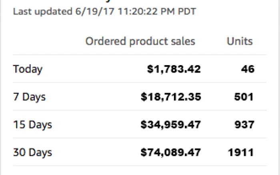Click the 7 Days units value 501
Viewport: 280px width, 175px height.
tap(244, 97)
